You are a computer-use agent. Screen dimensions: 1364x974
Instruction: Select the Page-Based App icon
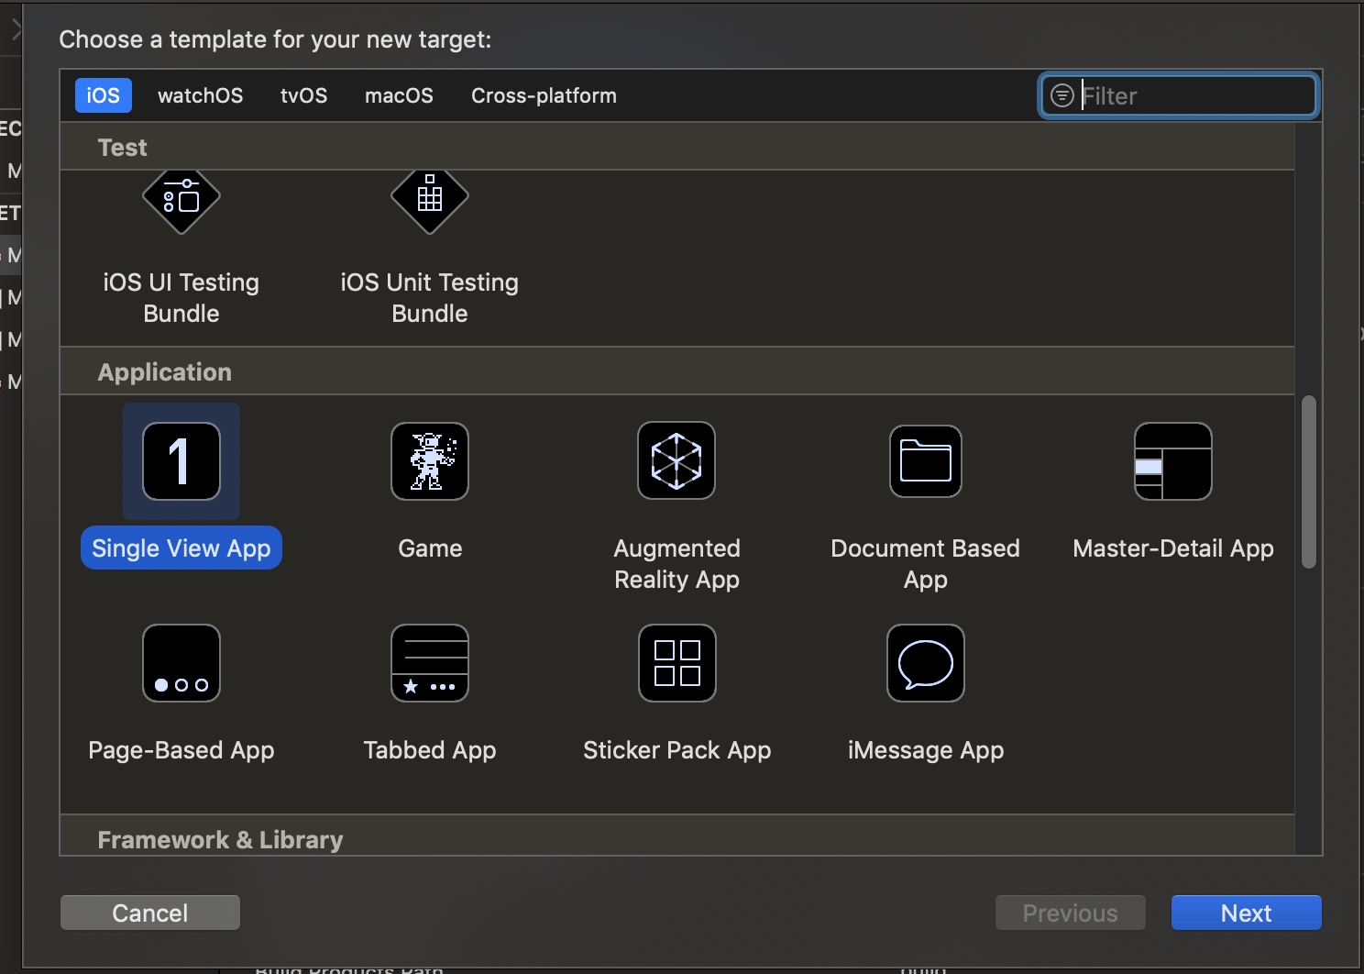[181, 663]
